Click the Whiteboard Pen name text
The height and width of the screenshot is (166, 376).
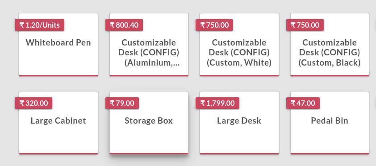[58, 43]
